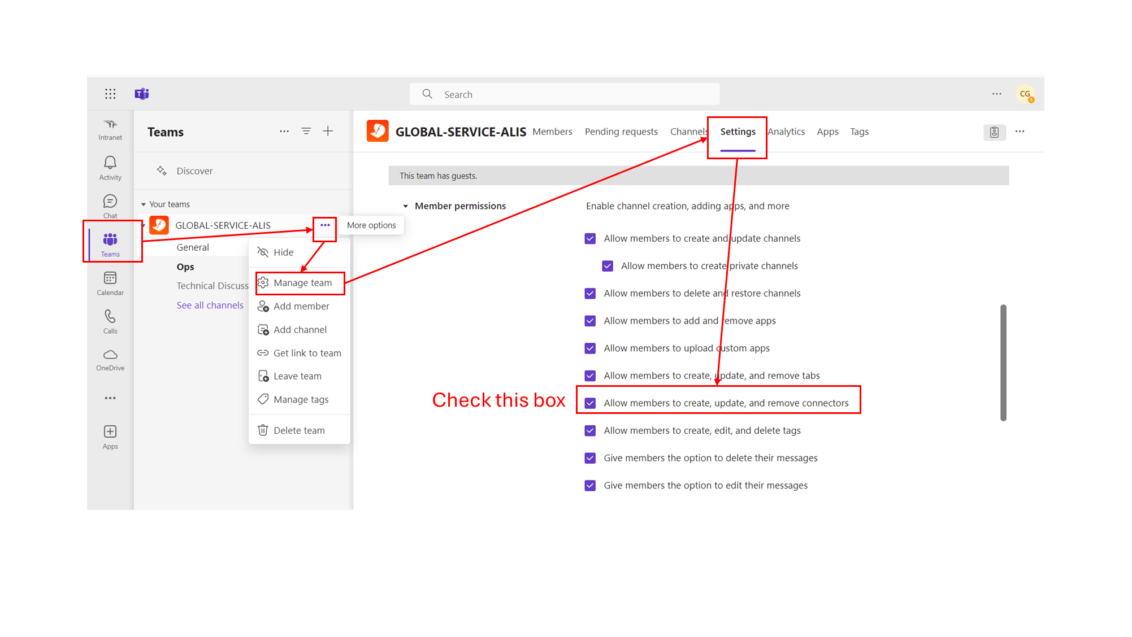Collapse the Member permissions section
This screenshot has height=637, width=1132.
coord(405,206)
